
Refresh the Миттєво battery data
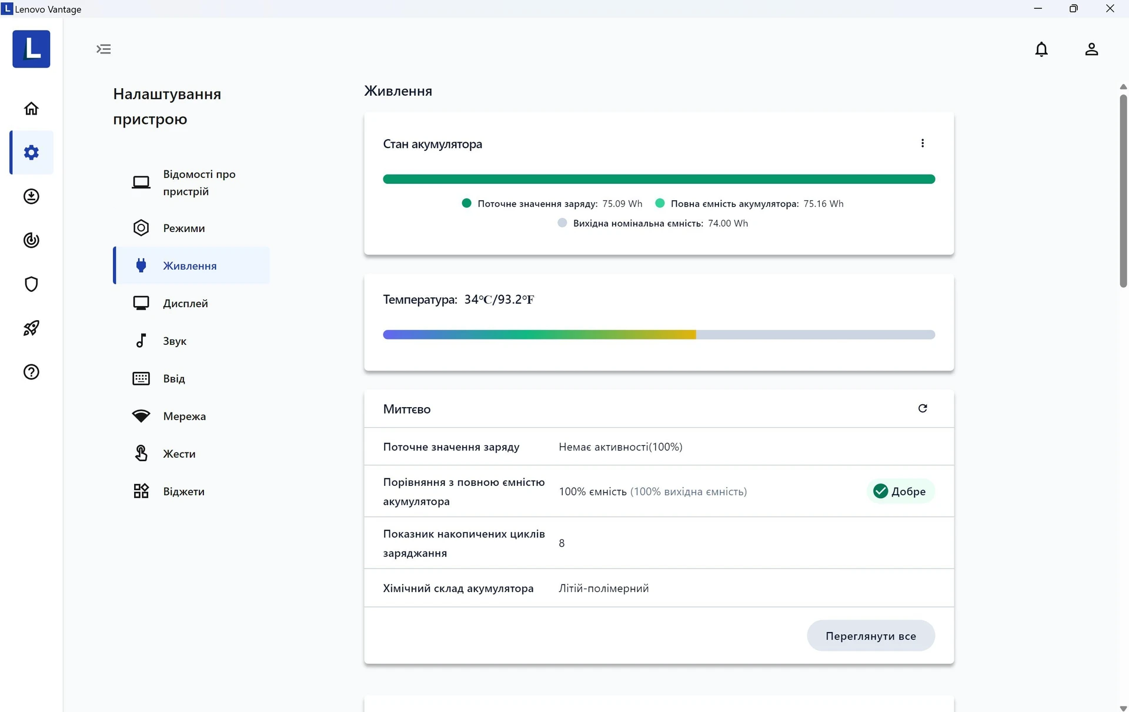(923, 408)
